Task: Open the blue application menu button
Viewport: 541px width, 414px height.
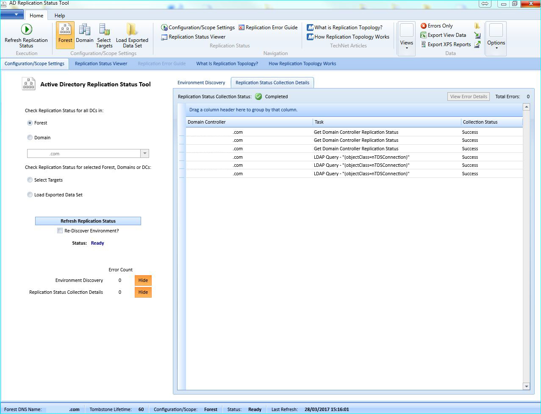Action: click(12, 14)
